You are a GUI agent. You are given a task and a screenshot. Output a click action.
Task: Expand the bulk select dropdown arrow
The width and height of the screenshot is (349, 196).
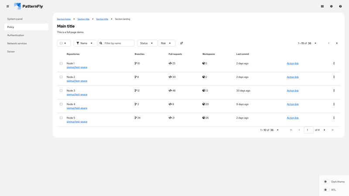click(x=65, y=43)
